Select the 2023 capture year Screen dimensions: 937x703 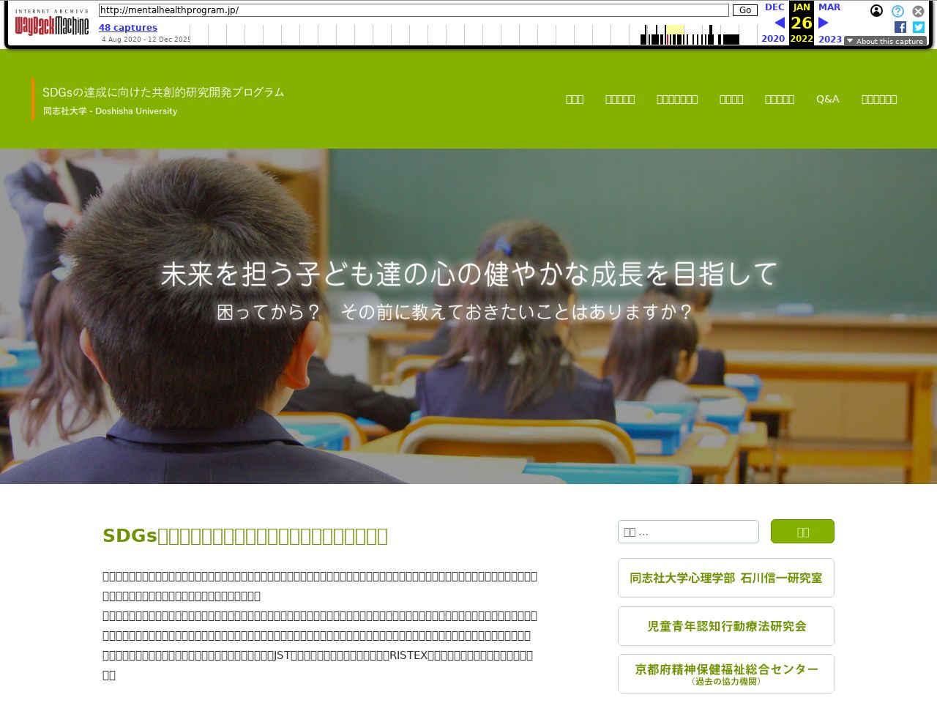[830, 39]
